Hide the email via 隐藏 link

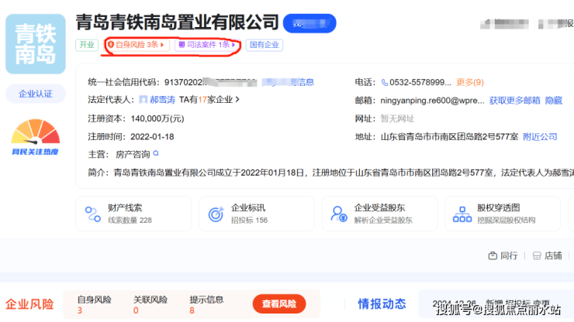pyautogui.click(x=554, y=100)
